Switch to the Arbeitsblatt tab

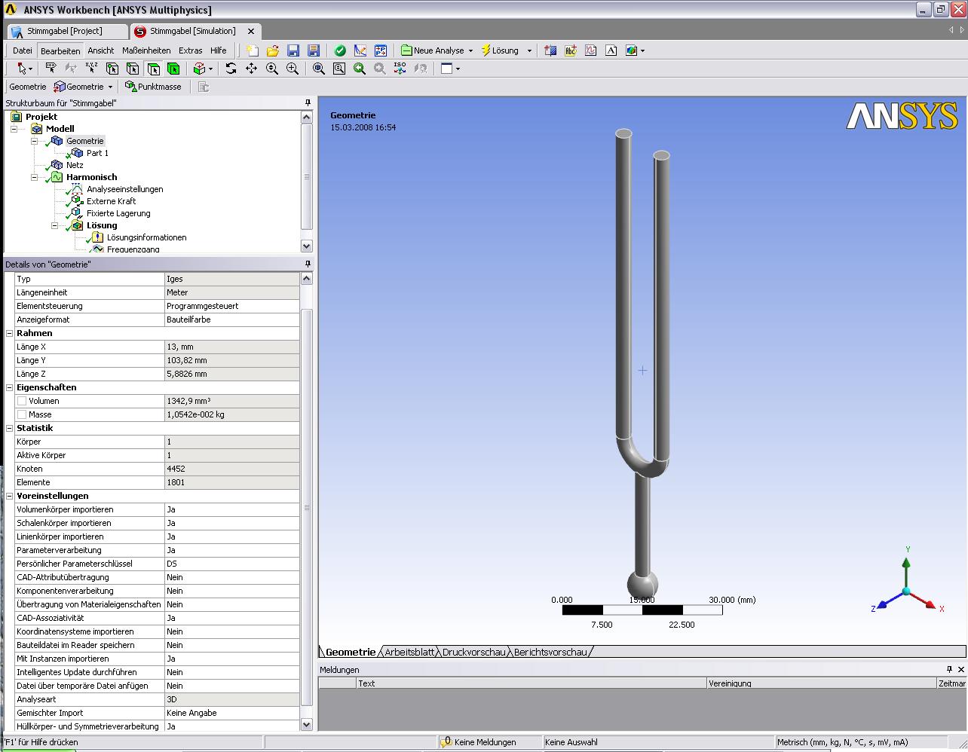[409, 652]
